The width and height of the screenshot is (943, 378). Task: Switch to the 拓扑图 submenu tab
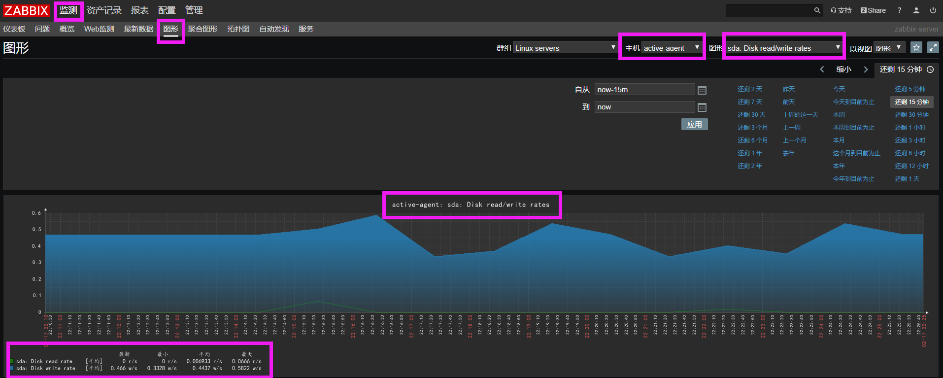238,29
